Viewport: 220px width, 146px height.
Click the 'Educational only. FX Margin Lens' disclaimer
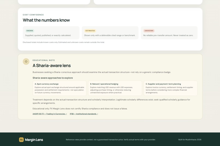(80, 108)
